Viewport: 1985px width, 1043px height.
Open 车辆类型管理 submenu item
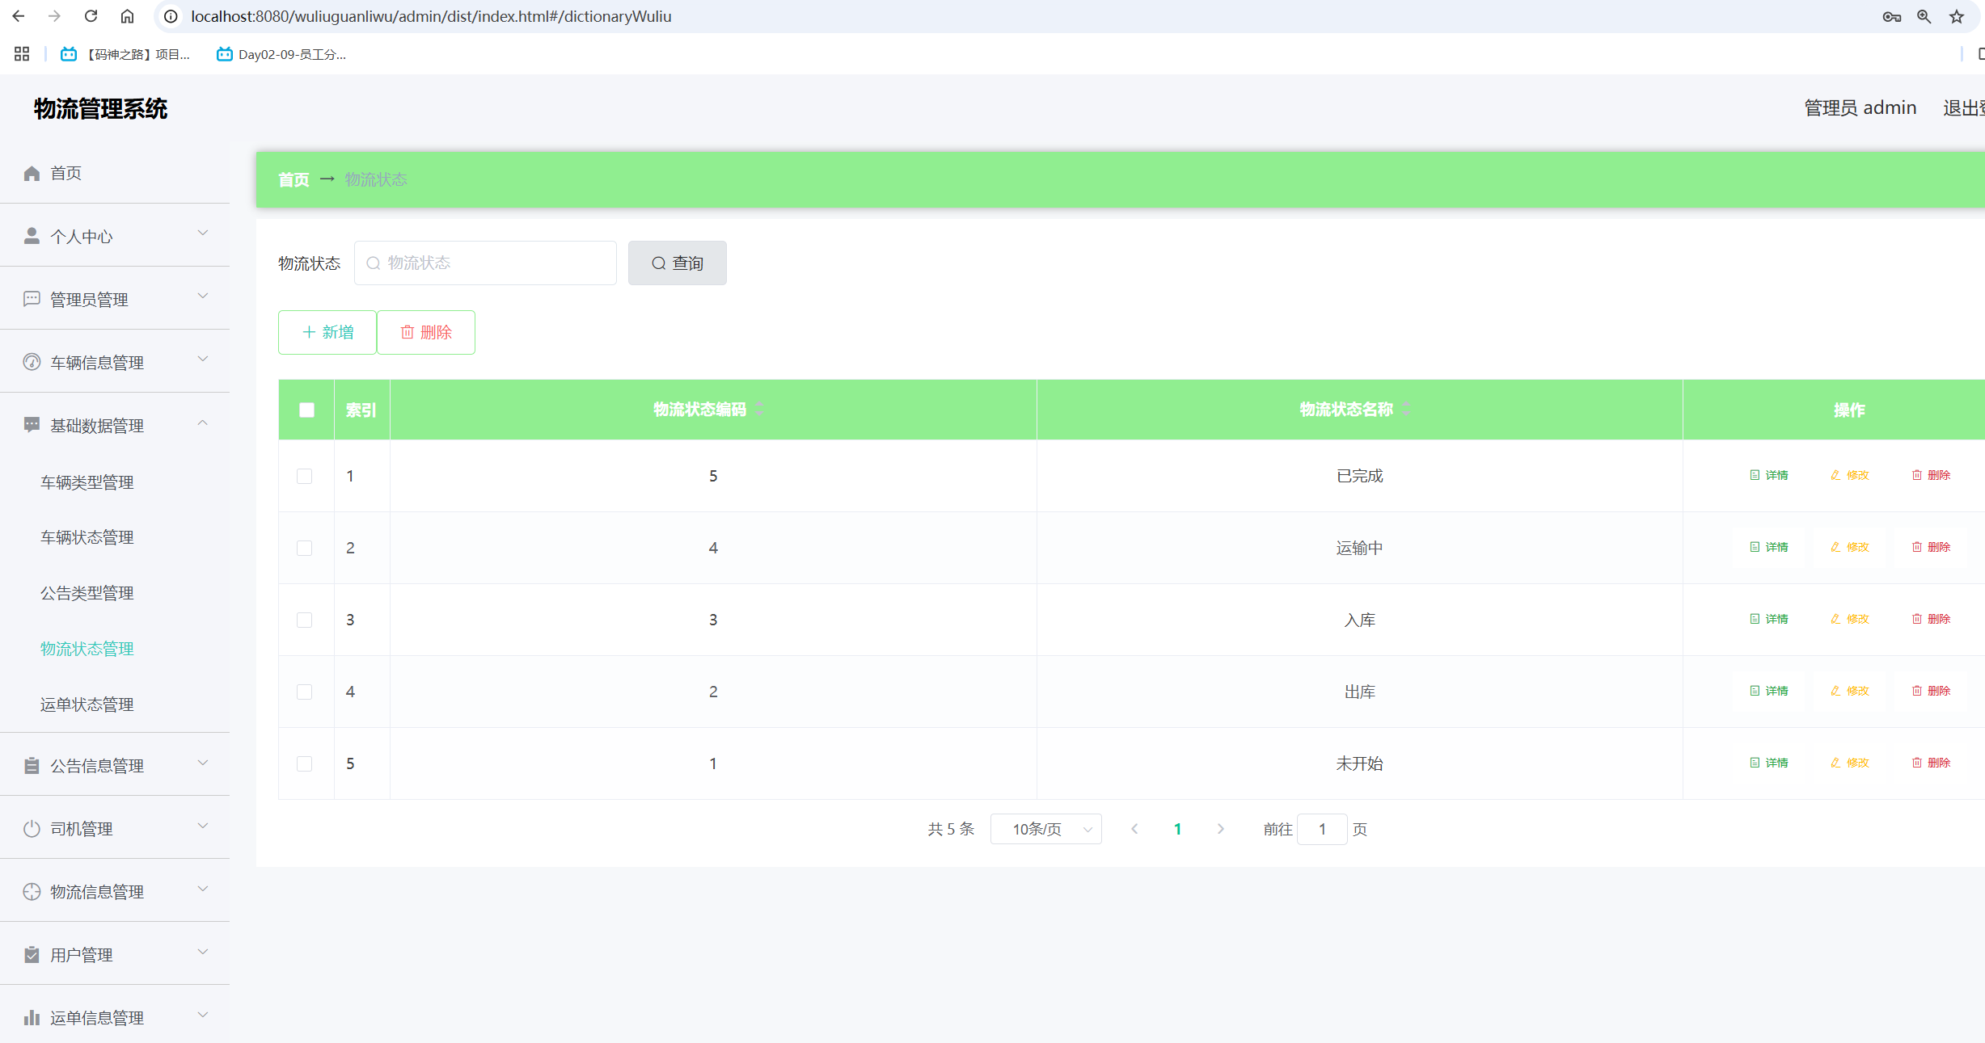point(87,482)
